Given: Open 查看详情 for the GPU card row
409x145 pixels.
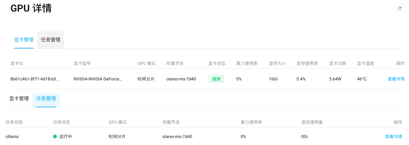Looking at the screenshot, I should click(396, 79).
